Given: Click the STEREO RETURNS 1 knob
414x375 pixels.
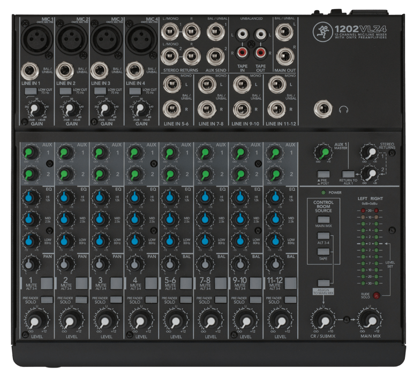Looking at the screenshot, I should pos(370,152).
